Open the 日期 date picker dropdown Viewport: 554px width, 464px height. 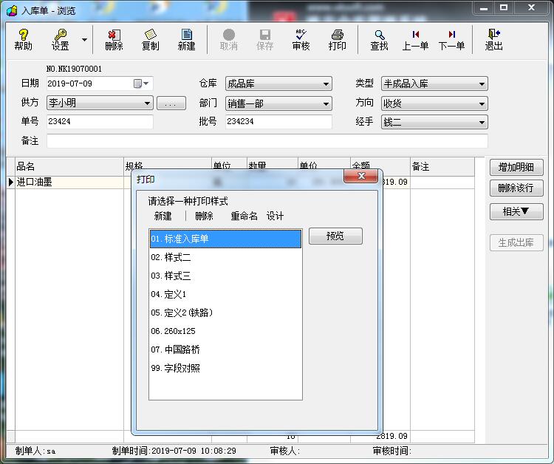146,84
